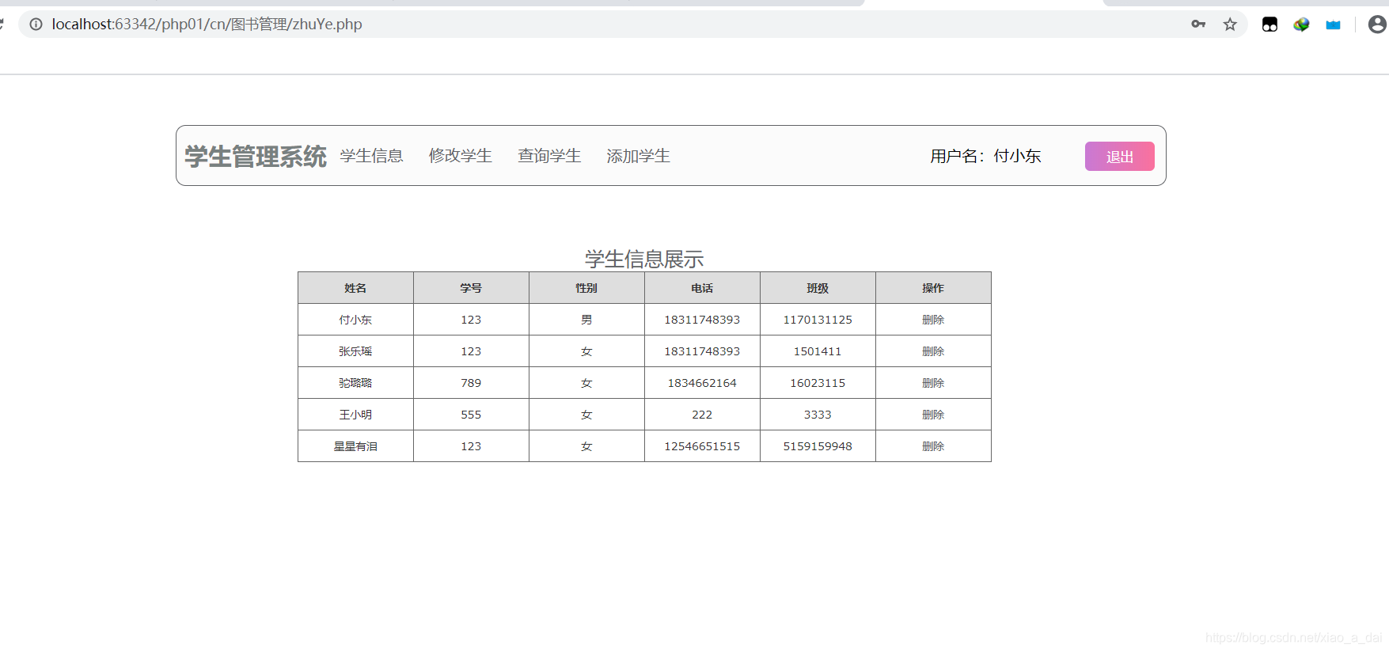Delete the 付小东 student row
The image size is (1389, 652).
click(x=933, y=320)
